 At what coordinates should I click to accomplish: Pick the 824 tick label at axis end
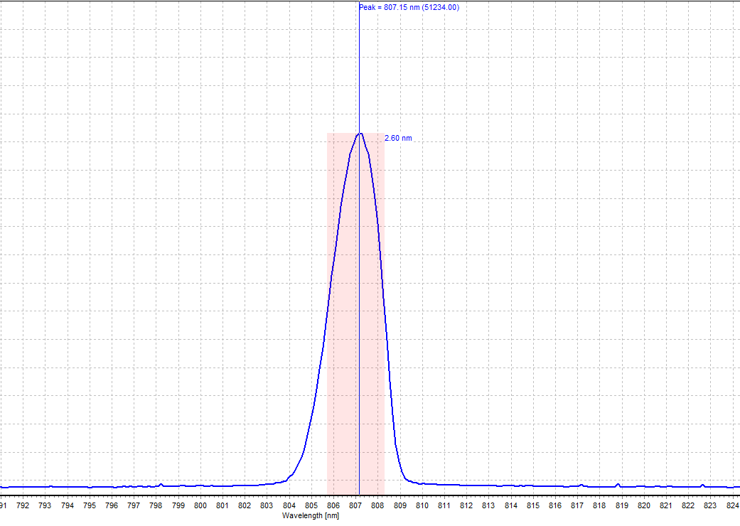point(731,505)
